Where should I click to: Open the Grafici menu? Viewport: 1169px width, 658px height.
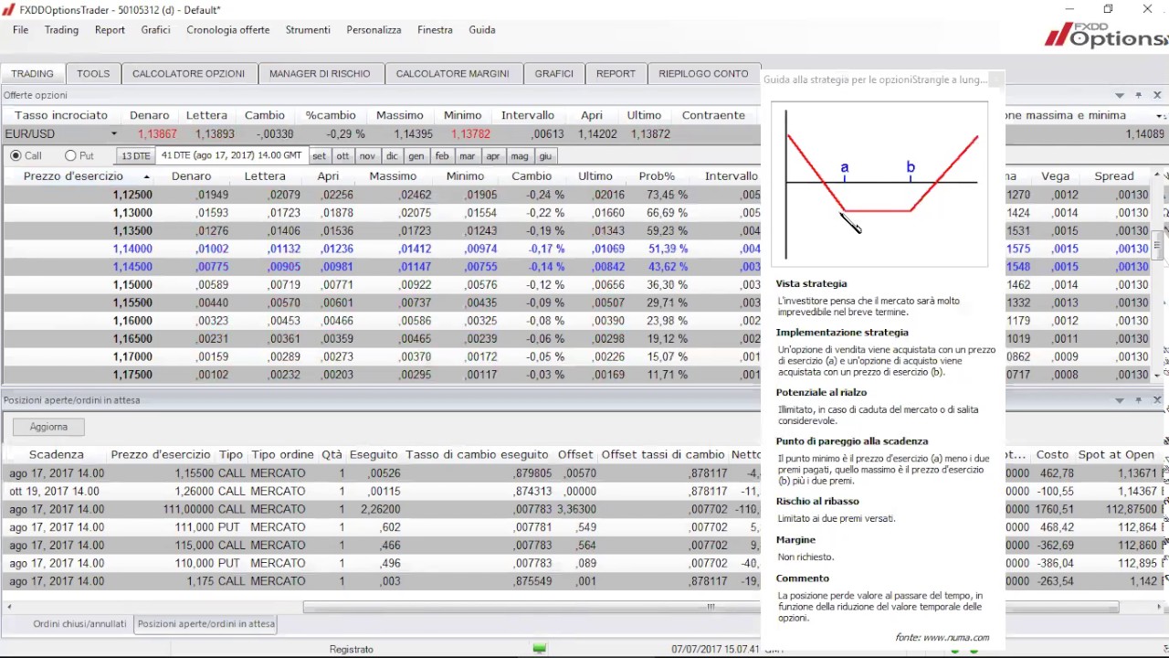[x=155, y=30]
